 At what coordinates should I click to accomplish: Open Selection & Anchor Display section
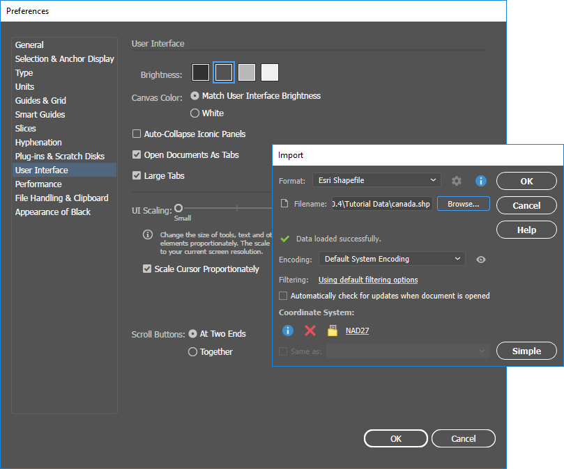click(x=64, y=59)
